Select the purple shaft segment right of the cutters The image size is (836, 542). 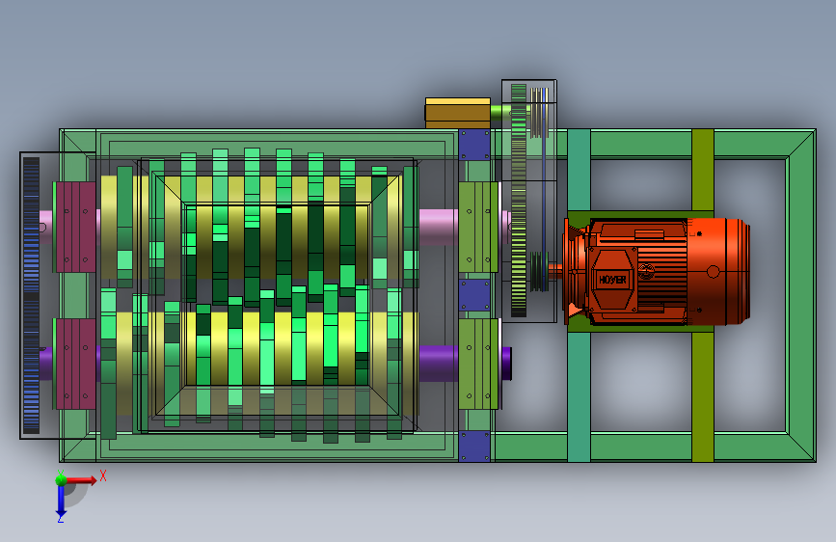(x=439, y=364)
